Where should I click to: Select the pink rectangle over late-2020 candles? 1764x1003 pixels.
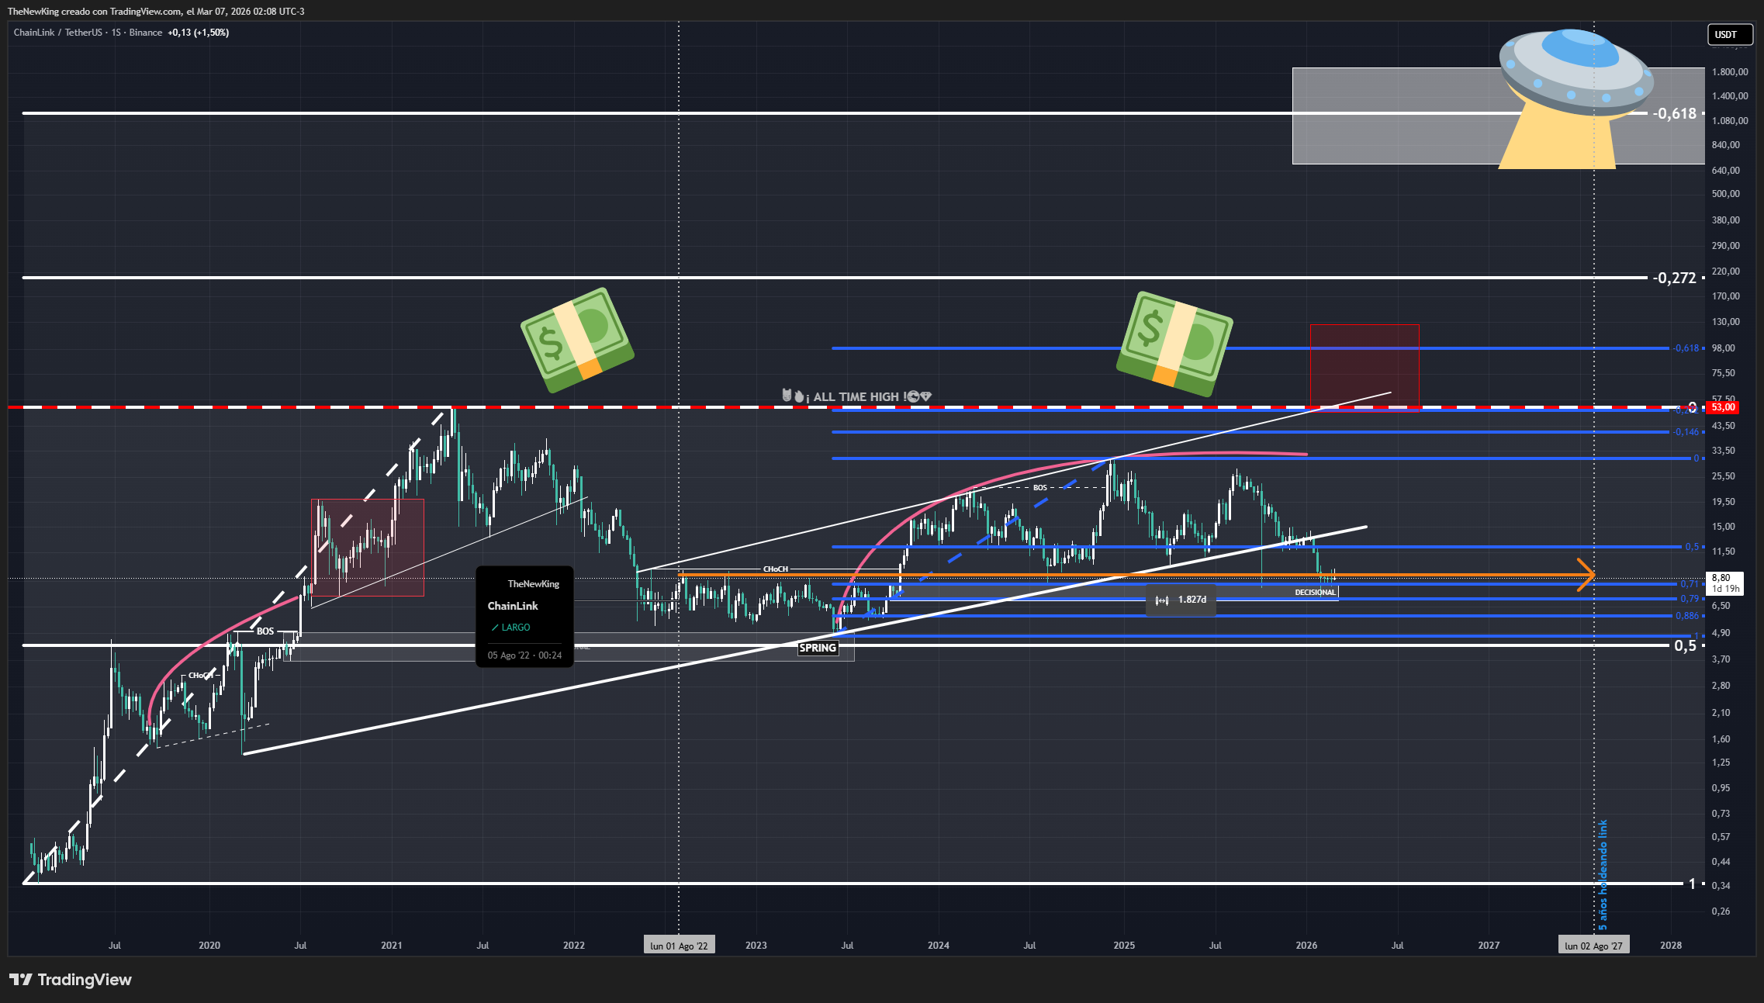click(x=368, y=548)
